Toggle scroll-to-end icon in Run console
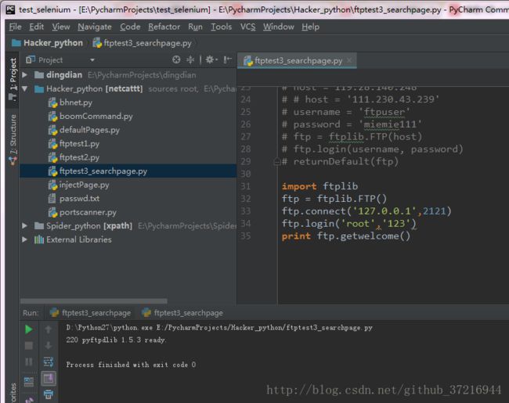 tap(48, 378)
